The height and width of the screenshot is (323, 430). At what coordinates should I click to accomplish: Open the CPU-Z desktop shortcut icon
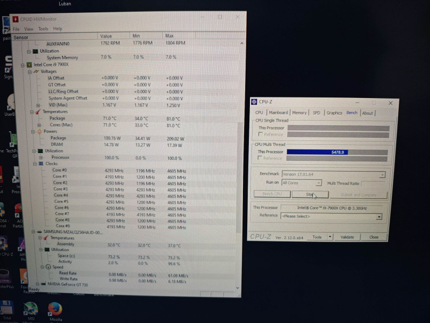coord(4,243)
